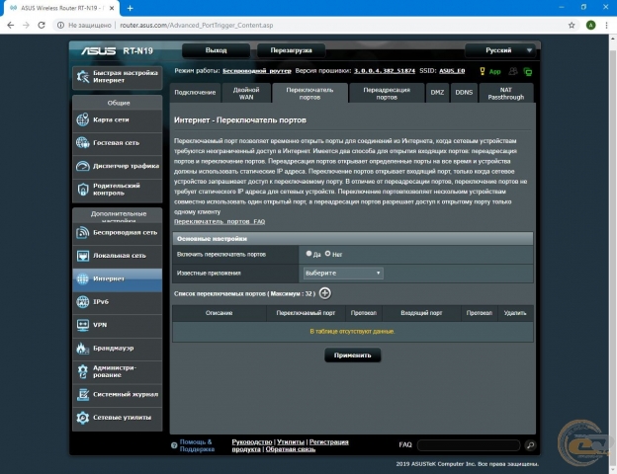The width and height of the screenshot is (617, 474).
Task: Click the green network status icon
Action: click(x=528, y=71)
